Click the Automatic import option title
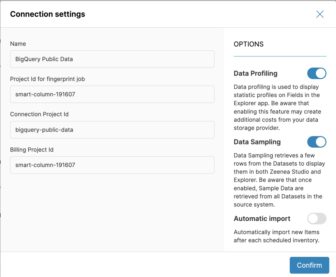 pos(262,218)
